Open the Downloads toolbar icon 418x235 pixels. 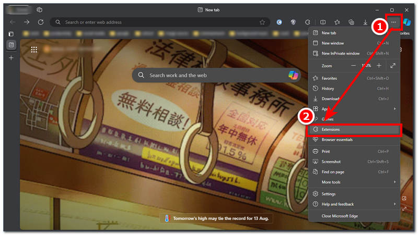coord(366,22)
